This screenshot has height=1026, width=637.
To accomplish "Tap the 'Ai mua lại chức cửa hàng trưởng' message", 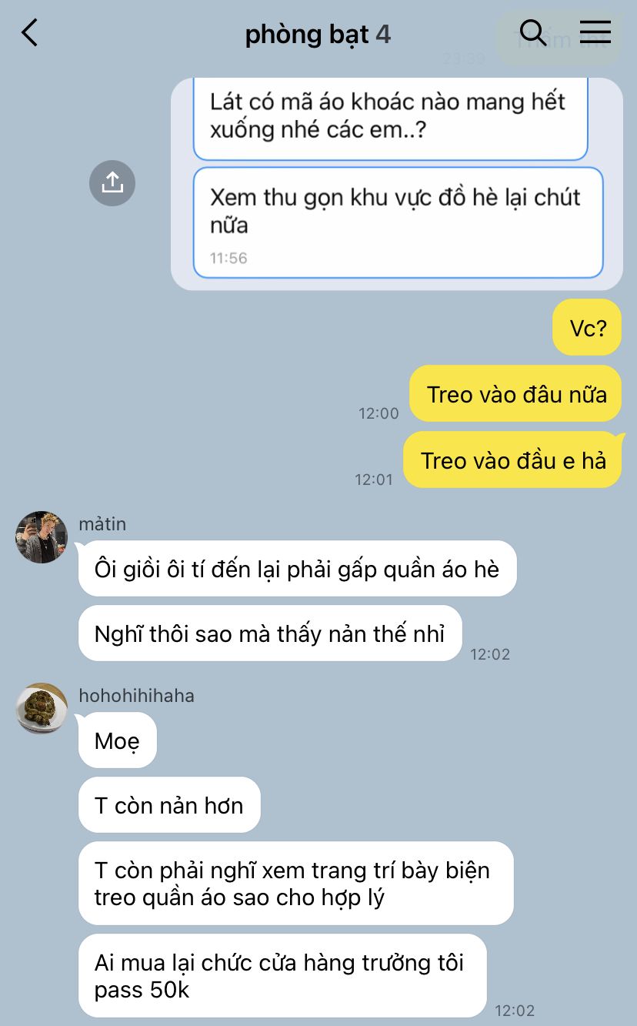I will 282,975.
